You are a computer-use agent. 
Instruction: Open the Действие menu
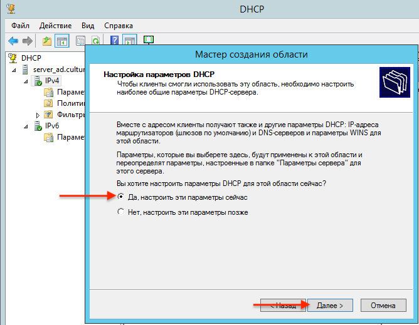(55, 26)
